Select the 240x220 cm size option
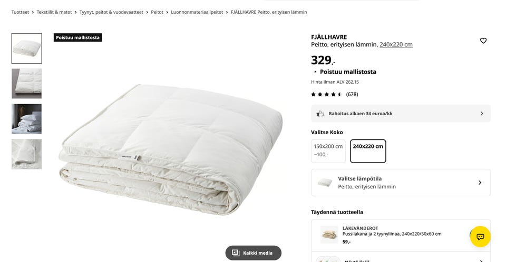506x262 pixels. [368, 151]
